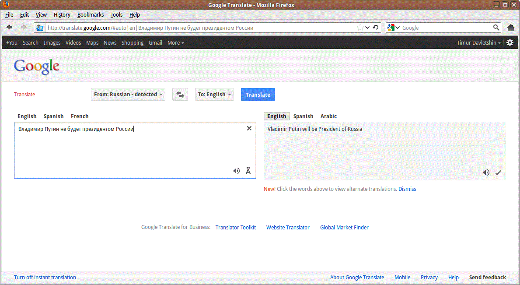Click the swap languages arrows icon
Screen dimensions: 520x285
click(x=180, y=95)
